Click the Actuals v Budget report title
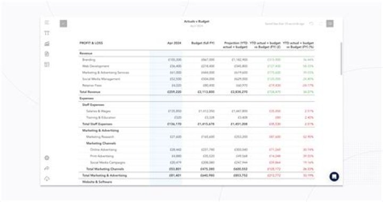Screen dimensions: 383x202 pos(197,21)
